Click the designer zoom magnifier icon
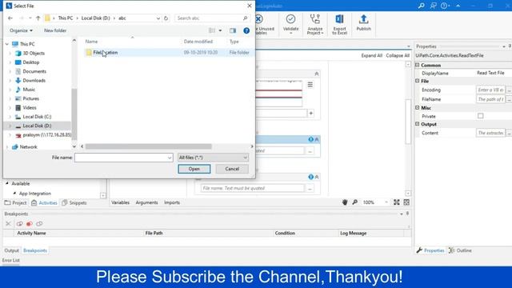 [355, 202]
